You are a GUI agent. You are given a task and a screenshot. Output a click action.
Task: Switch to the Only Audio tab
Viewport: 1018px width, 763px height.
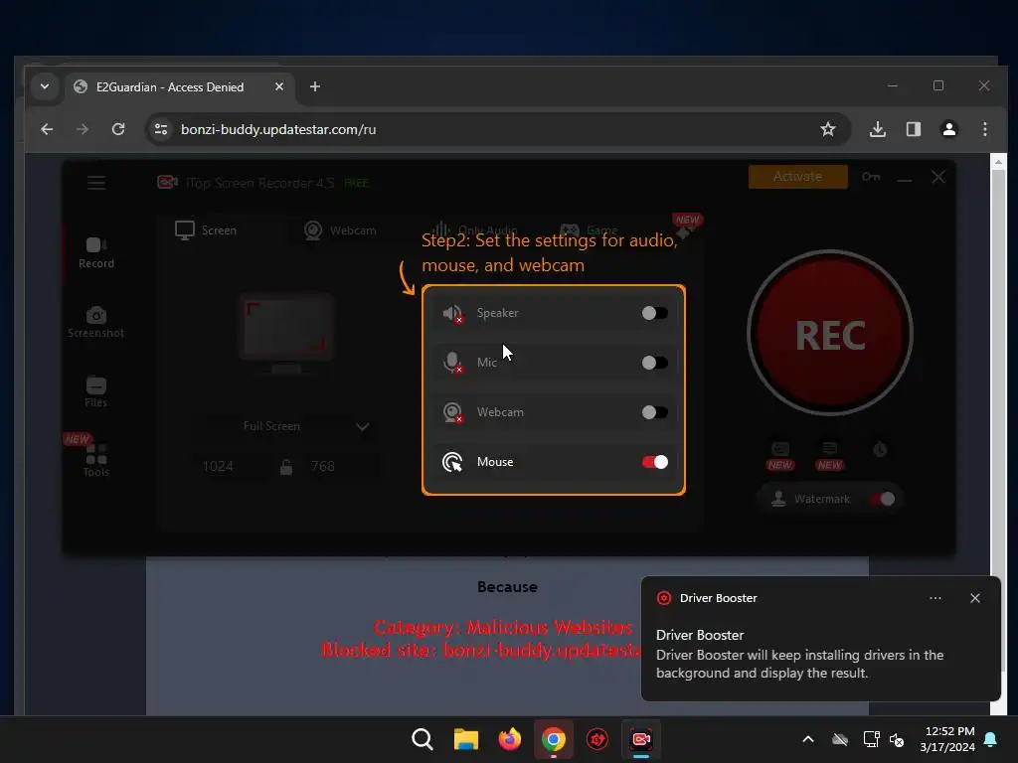pos(475,230)
